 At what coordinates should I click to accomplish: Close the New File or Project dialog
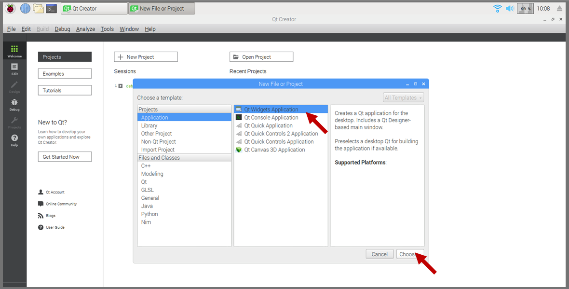point(423,84)
